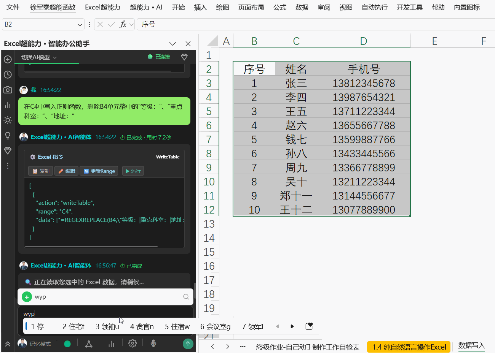Viewport: 495px width, 353px height.
Task: Go to next IME candidate page arrow
Action: click(292, 326)
